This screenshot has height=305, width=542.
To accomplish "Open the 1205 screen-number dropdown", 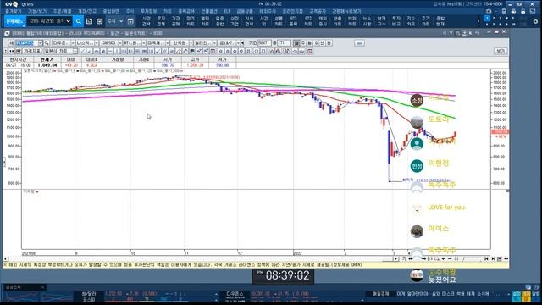I will click(x=68, y=21).
